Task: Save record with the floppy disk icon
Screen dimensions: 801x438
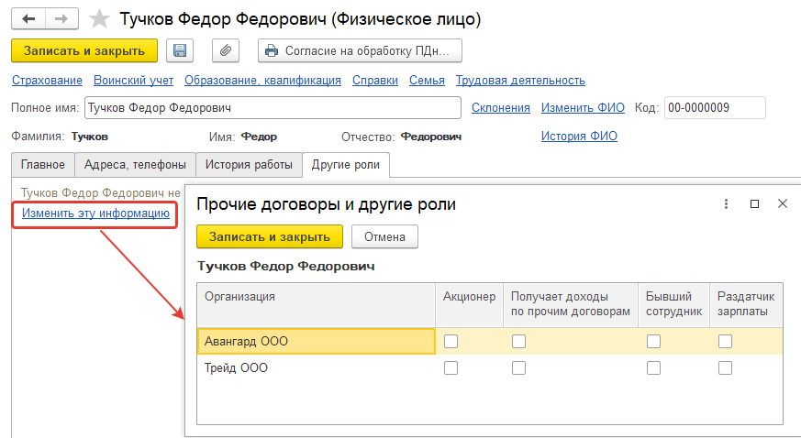Action: (180, 50)
